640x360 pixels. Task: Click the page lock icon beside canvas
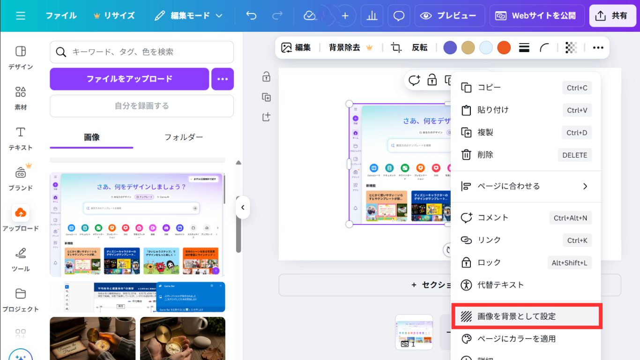pyautogui.click(x=267, y=76)
